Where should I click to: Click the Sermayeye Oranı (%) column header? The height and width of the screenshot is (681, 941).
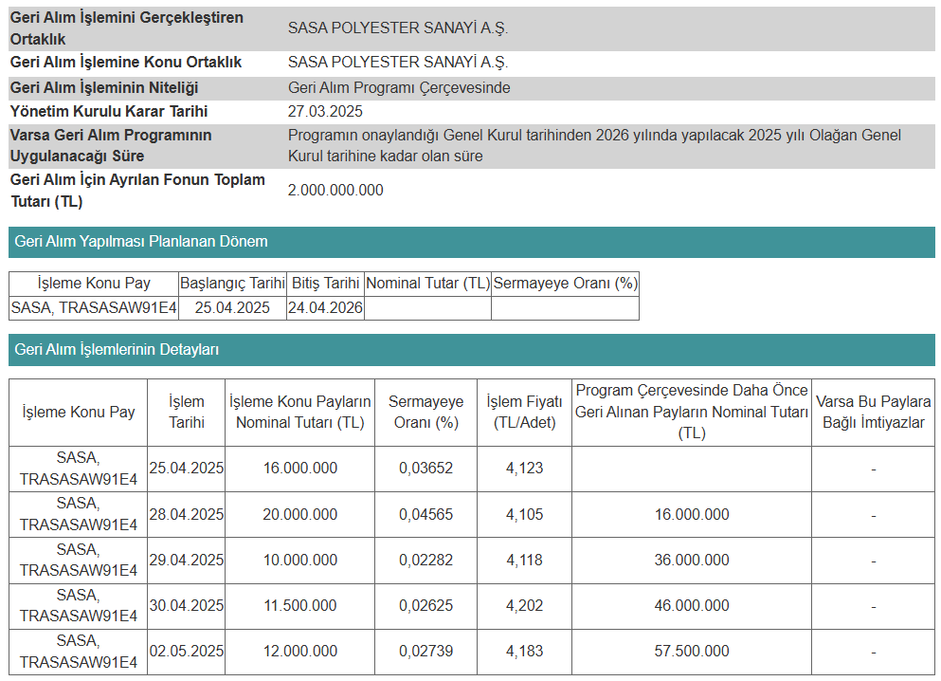click(x=565, y=283)
